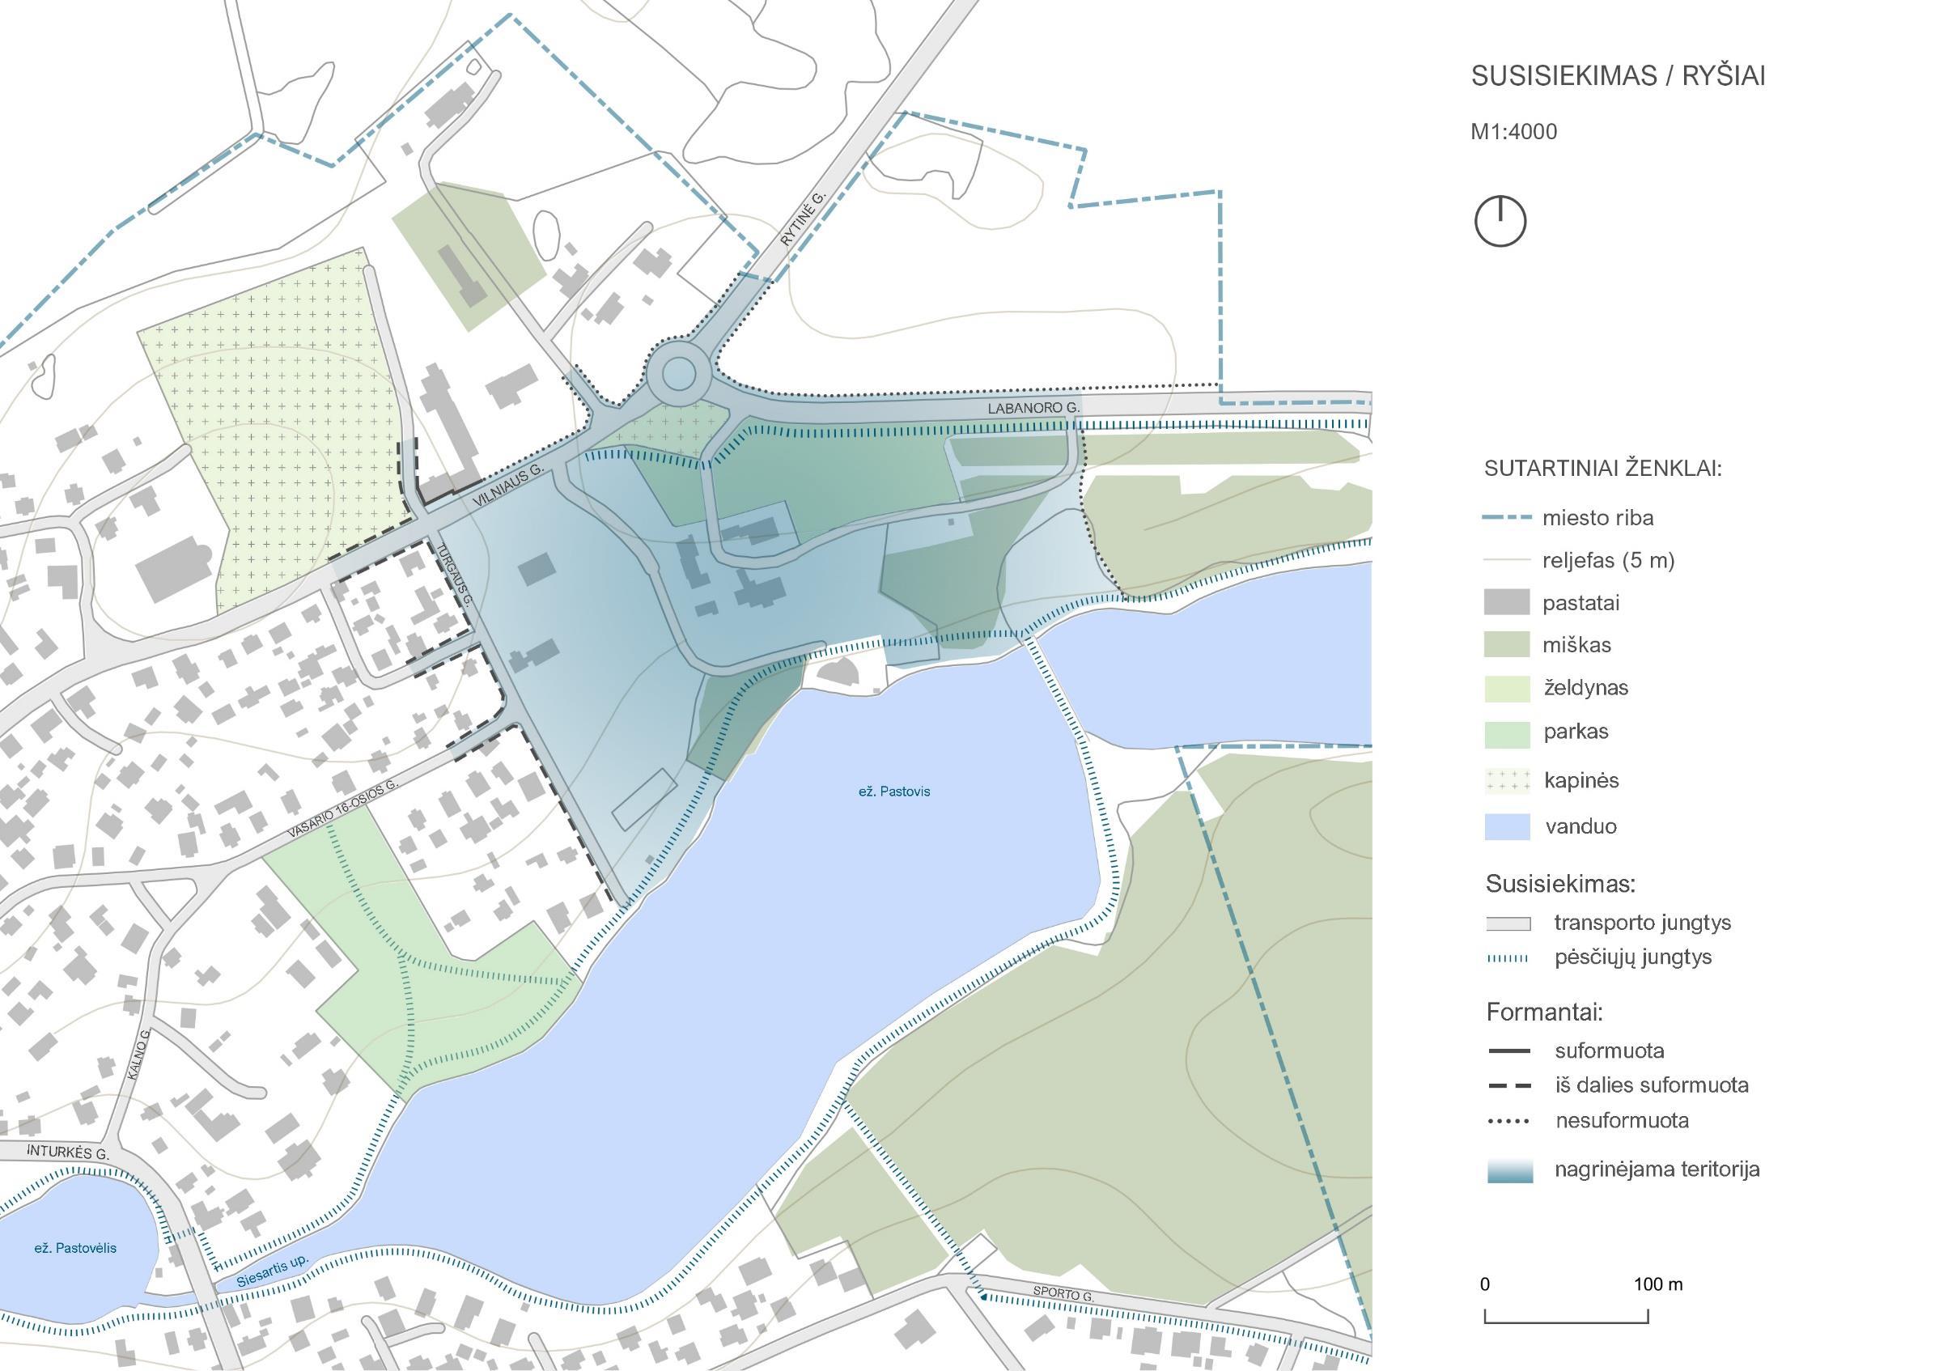The width and height of the screenshot is (1939, 1371).
Task: Click the ež. Pastovėlis lake label
Action: click(74, 1248)
